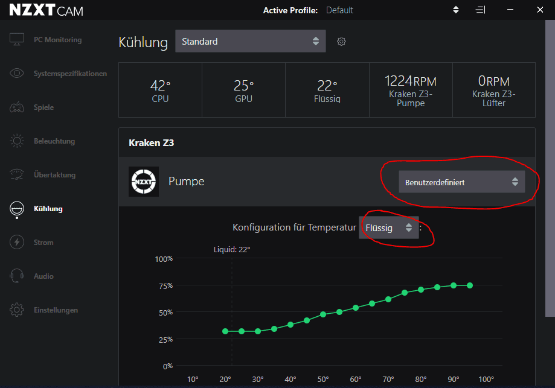Open the Flüssig temperature source dropdown

click(x=389, y=227)
